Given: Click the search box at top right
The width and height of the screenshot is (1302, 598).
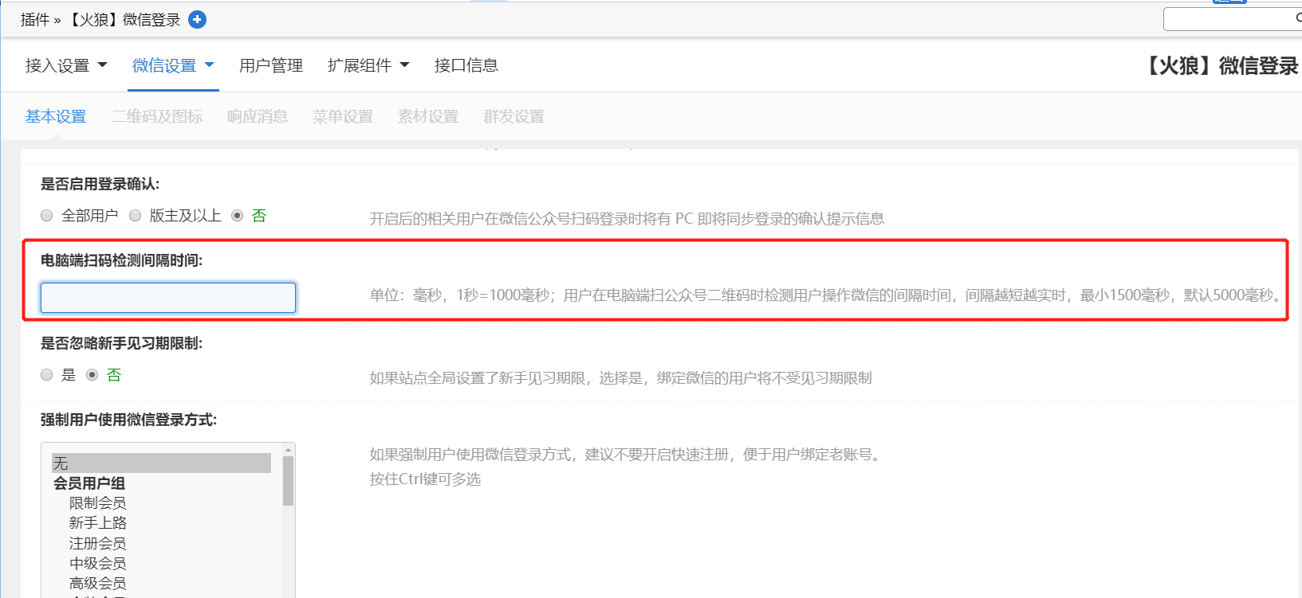Looking at the screenshot, I should pyautogui.click(x=1232, y=19).
